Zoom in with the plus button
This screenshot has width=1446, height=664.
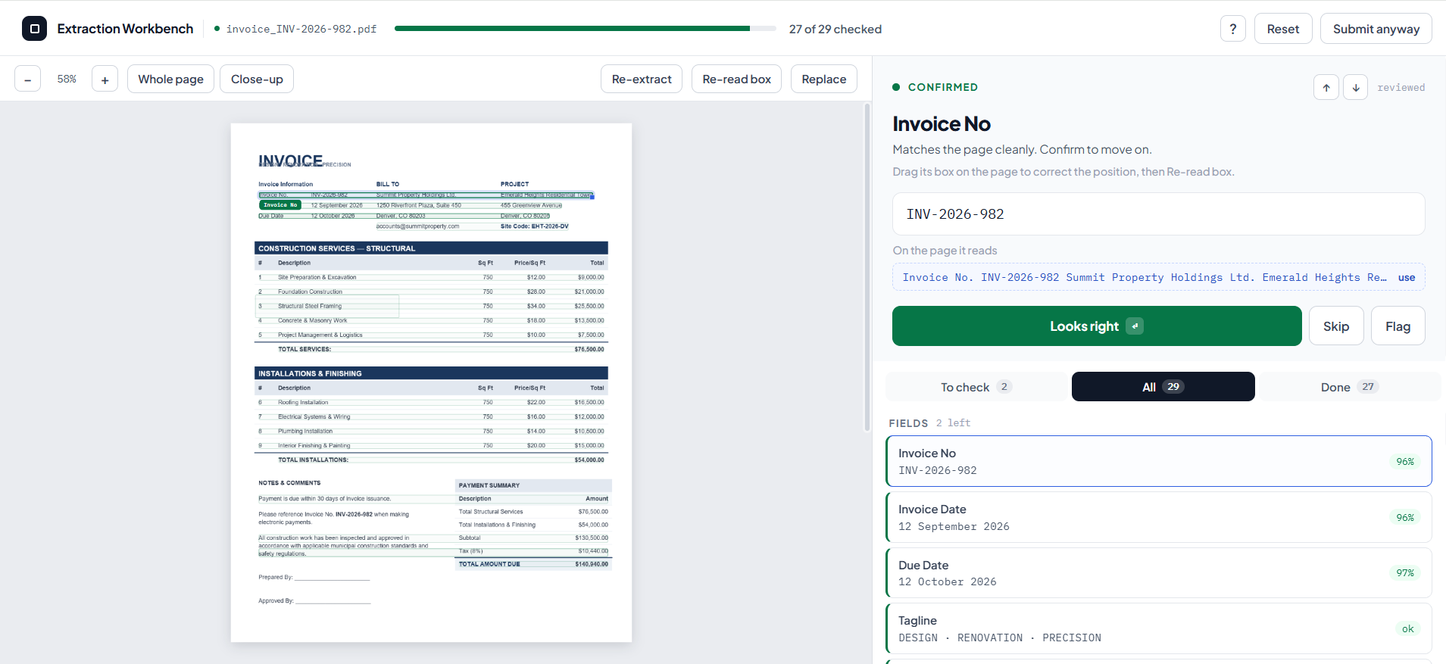(x=105, y=79)
